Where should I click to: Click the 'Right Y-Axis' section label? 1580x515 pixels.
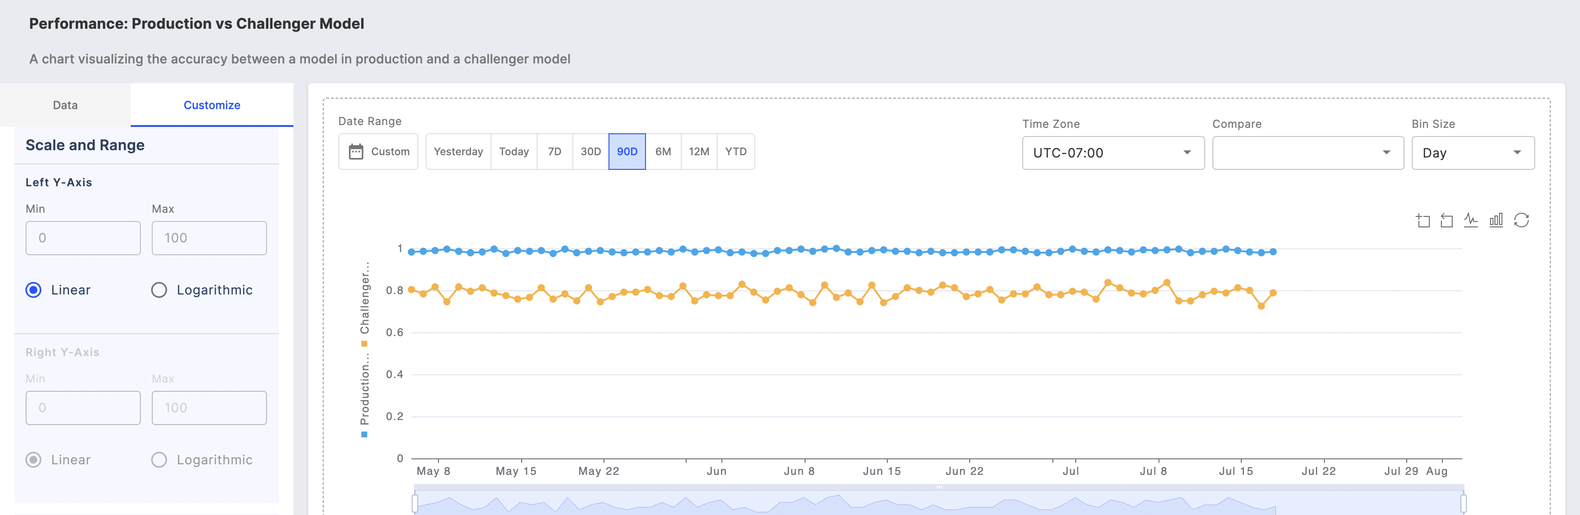coord(63,352)
